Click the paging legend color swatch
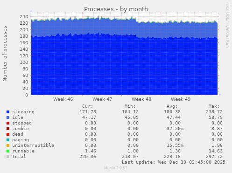 (8, 140)
